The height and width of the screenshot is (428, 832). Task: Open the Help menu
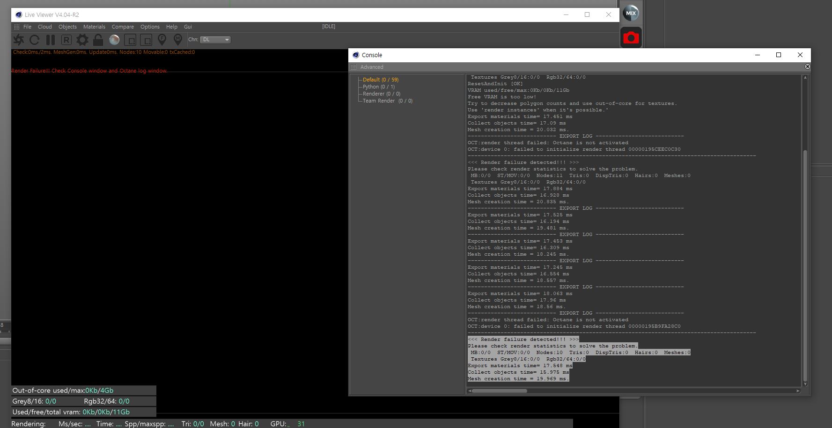pos(172,27)
